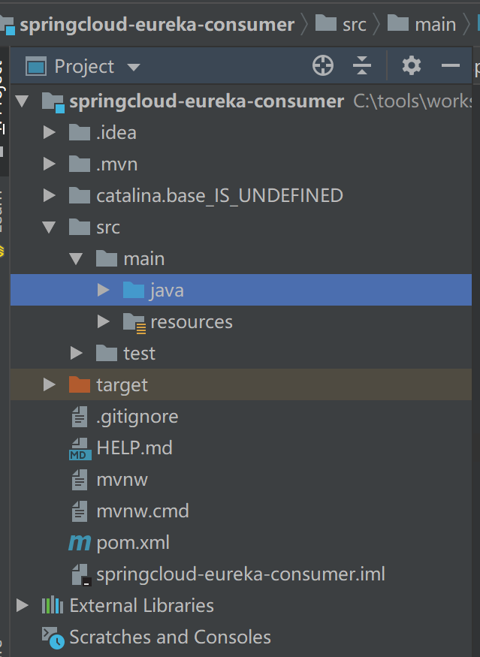Click src in the breadcrumb bar
This screenshot has height=657, width=480.
pos(355,25)
